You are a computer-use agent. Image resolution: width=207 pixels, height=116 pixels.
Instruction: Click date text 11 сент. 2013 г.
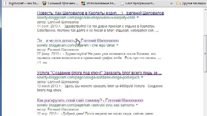coord(49,26)
